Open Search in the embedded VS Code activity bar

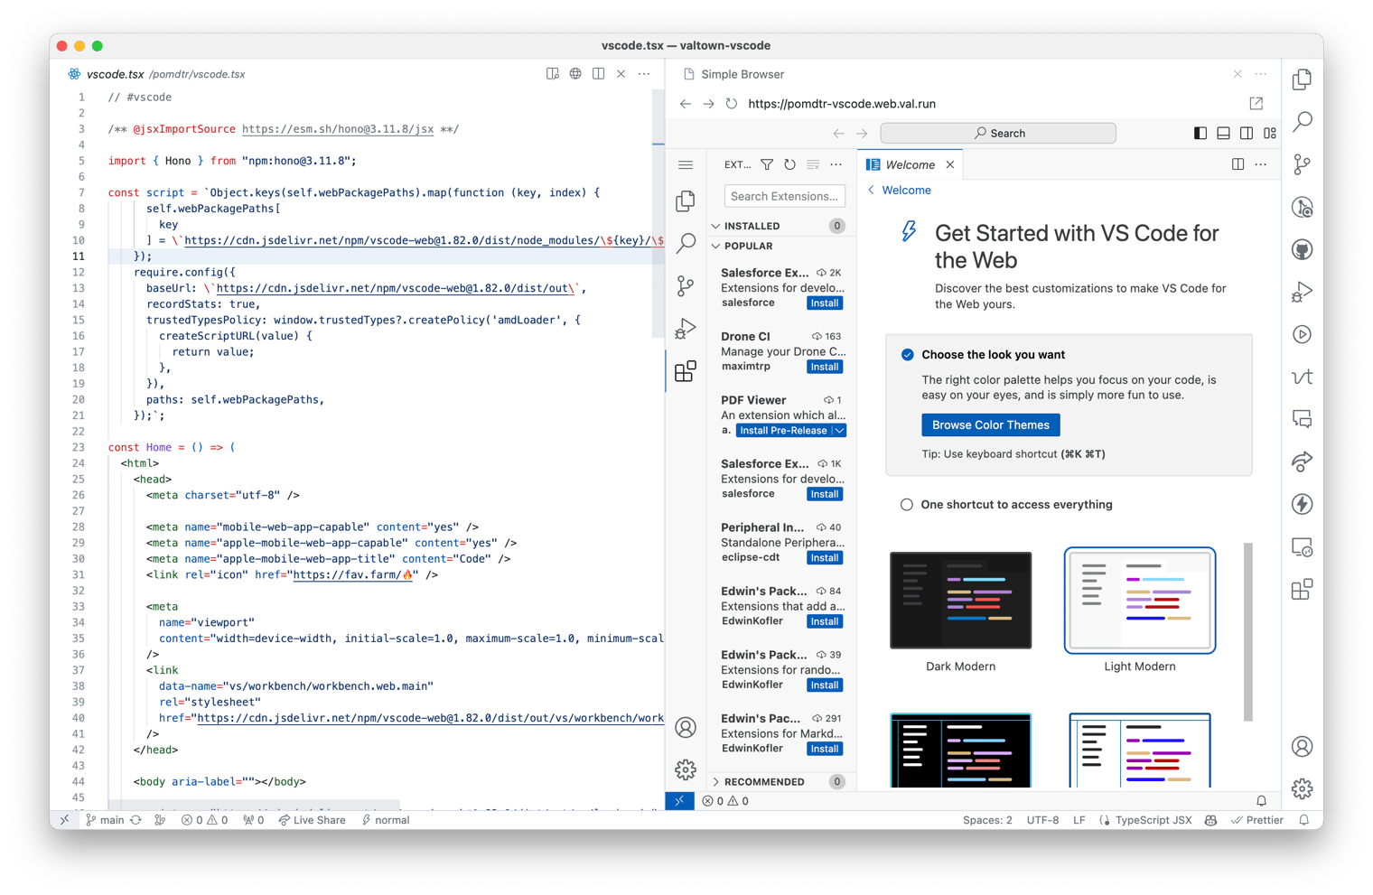coord(686,243)
